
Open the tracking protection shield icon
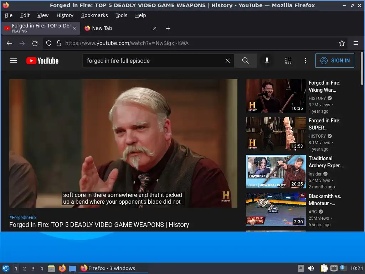(x=48, y=43)
